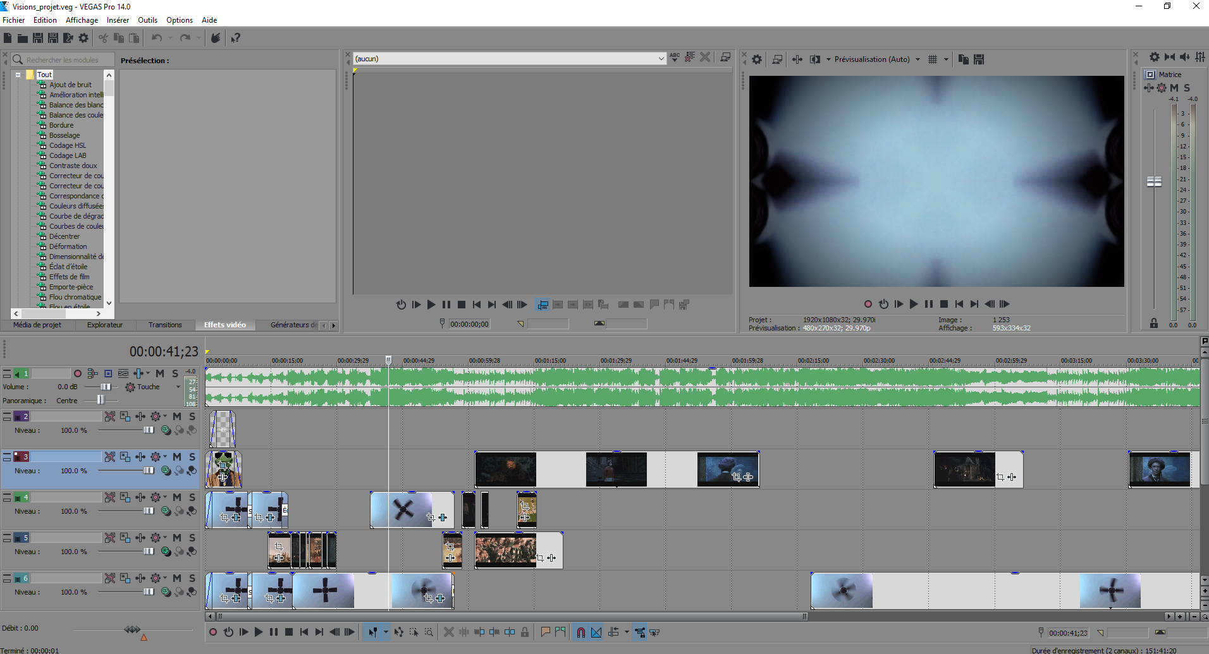Mute audio track 1
The image size is (1209, 654).
(x=160, y=373)
